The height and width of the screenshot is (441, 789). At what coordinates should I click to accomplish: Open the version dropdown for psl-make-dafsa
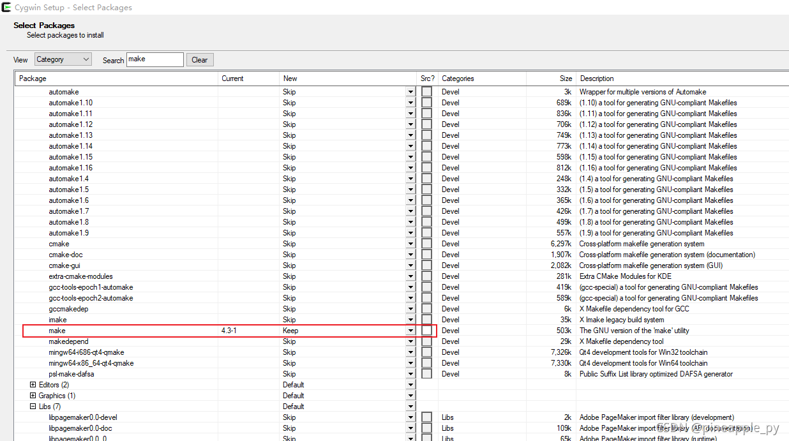[410, 374]
